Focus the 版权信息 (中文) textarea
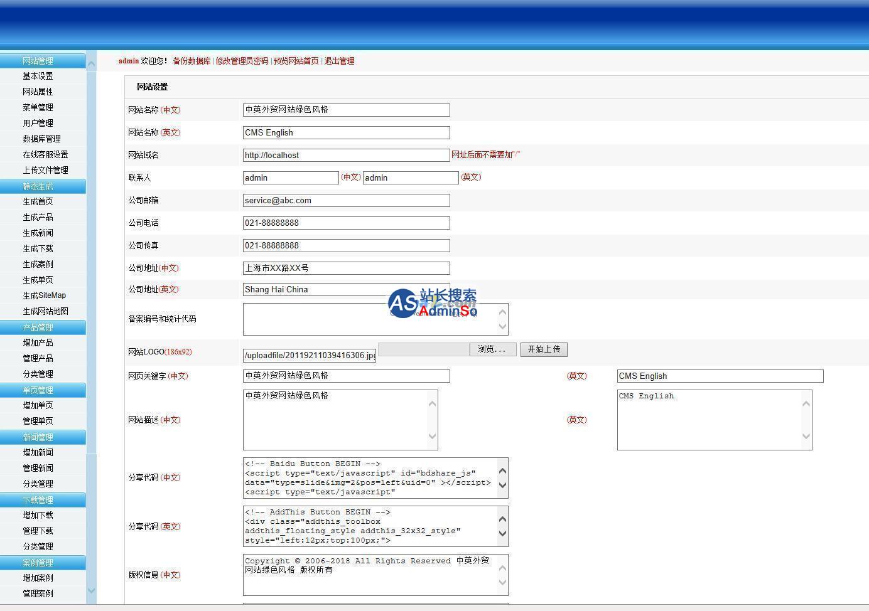The height and width of the screenshot is (611, 869). (x=375, y=575)
